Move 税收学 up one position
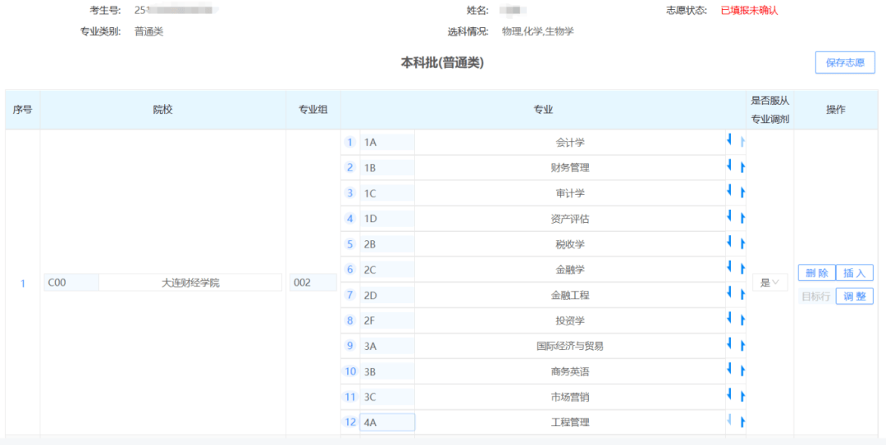 [743, 244]
